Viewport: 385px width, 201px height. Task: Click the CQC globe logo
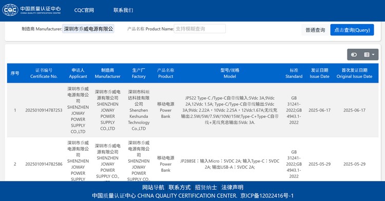[x=10, y=10]
